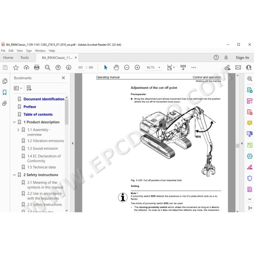The width and height of the screenshot is (254, 254).
Task: Click the Save file icon
Action: (x=5, y=67)
